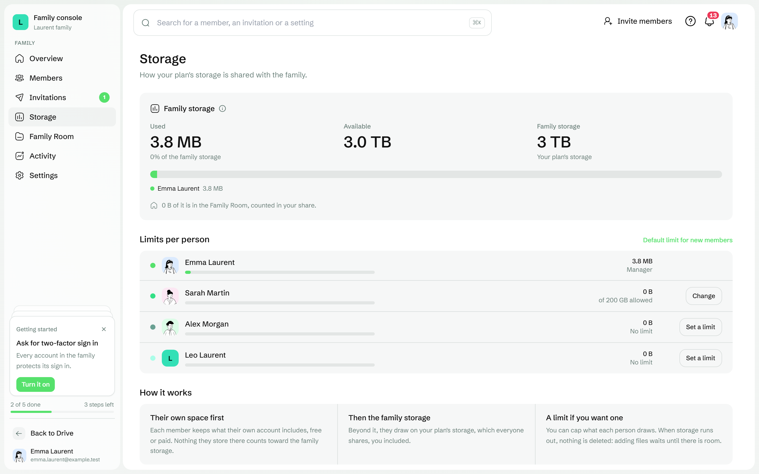The image size is (759, 474).
Task: Go to Members section
Action: 62,78
